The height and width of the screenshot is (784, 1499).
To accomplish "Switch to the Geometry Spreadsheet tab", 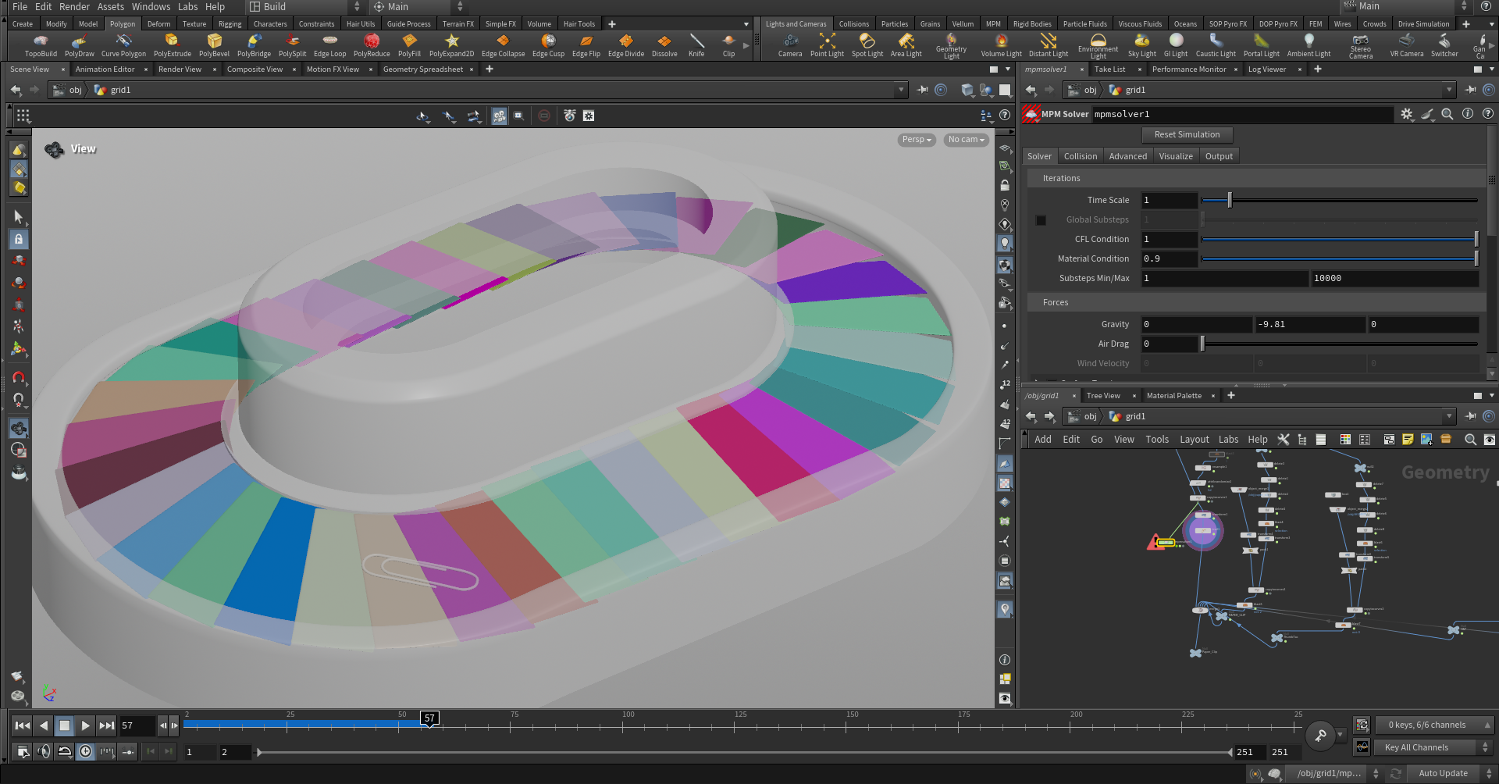I will [422, 69].
